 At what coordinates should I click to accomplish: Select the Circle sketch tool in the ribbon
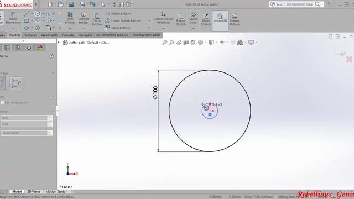click(x=38, y=14)
